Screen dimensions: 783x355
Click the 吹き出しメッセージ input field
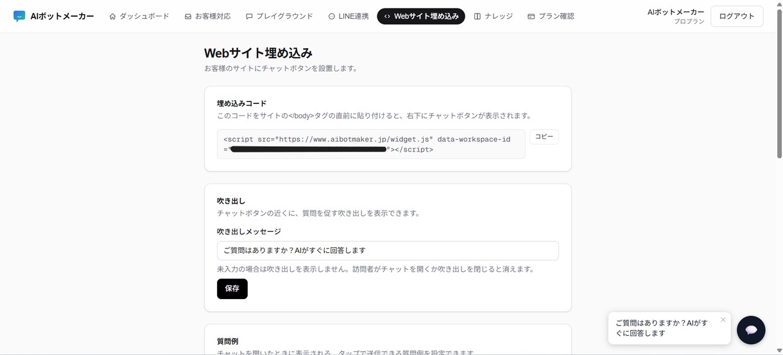(388, 250)
